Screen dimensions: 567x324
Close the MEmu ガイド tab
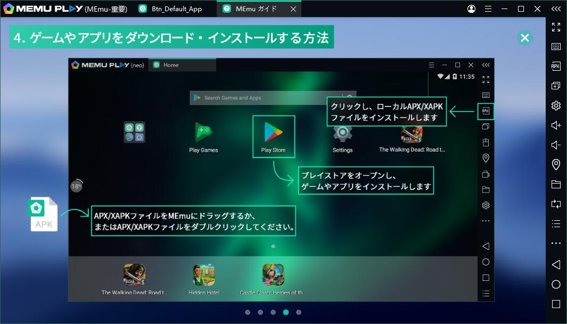292,9
